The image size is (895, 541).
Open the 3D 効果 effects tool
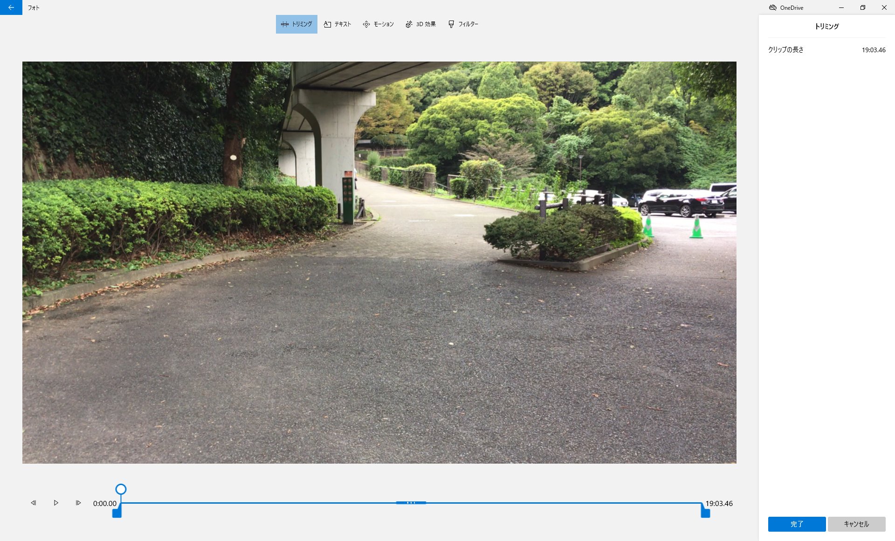point(420,24)
